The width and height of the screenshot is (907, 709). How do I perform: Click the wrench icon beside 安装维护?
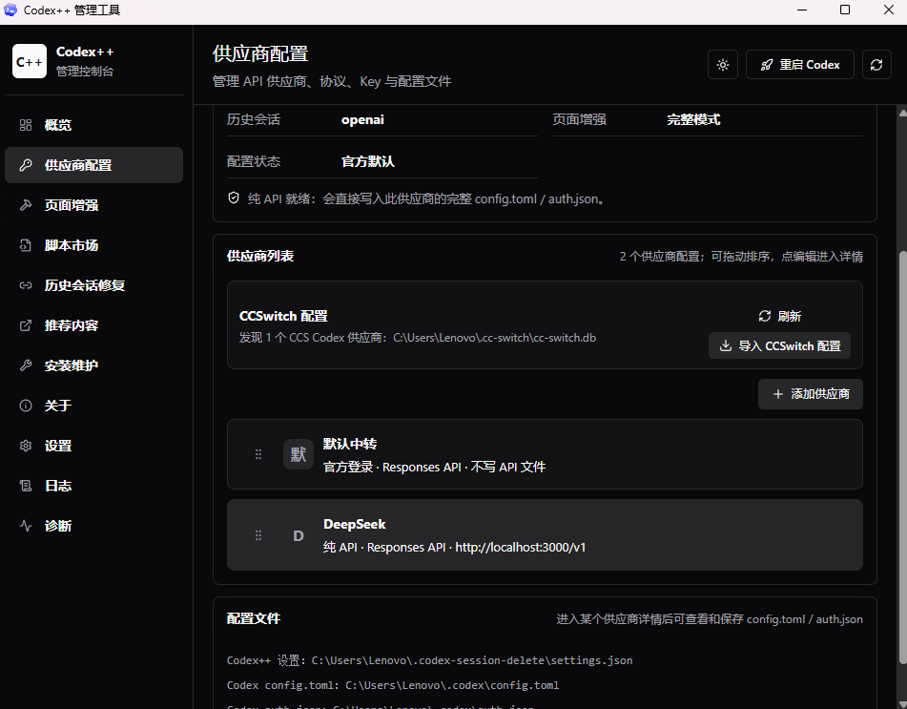coord(26,365)
